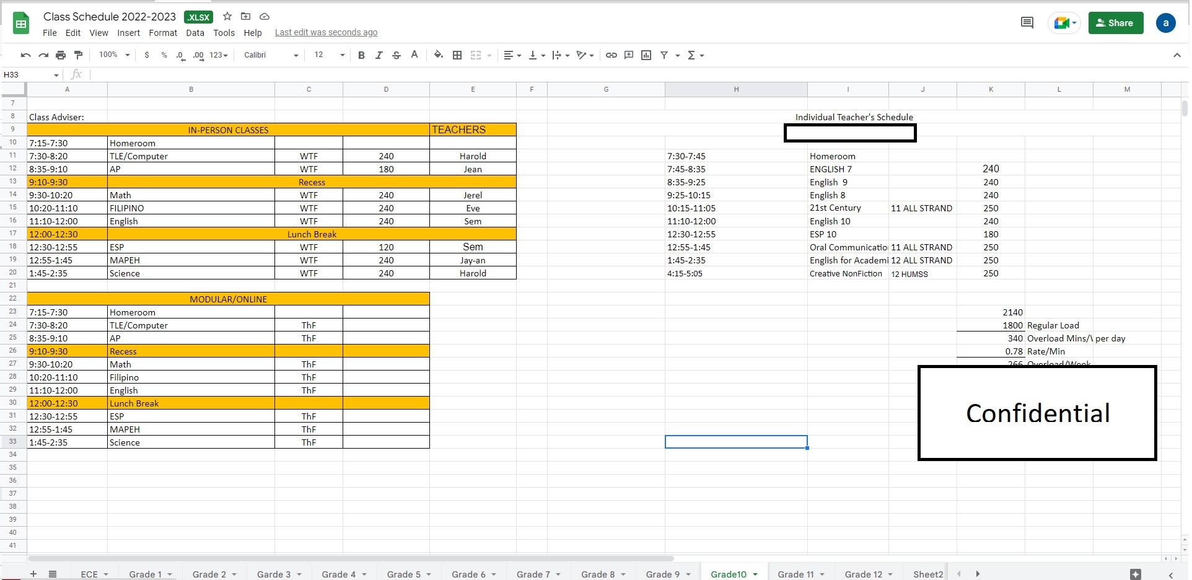Insert a comment
This screenshot has width=1192, height=580.
click(629, 55)
